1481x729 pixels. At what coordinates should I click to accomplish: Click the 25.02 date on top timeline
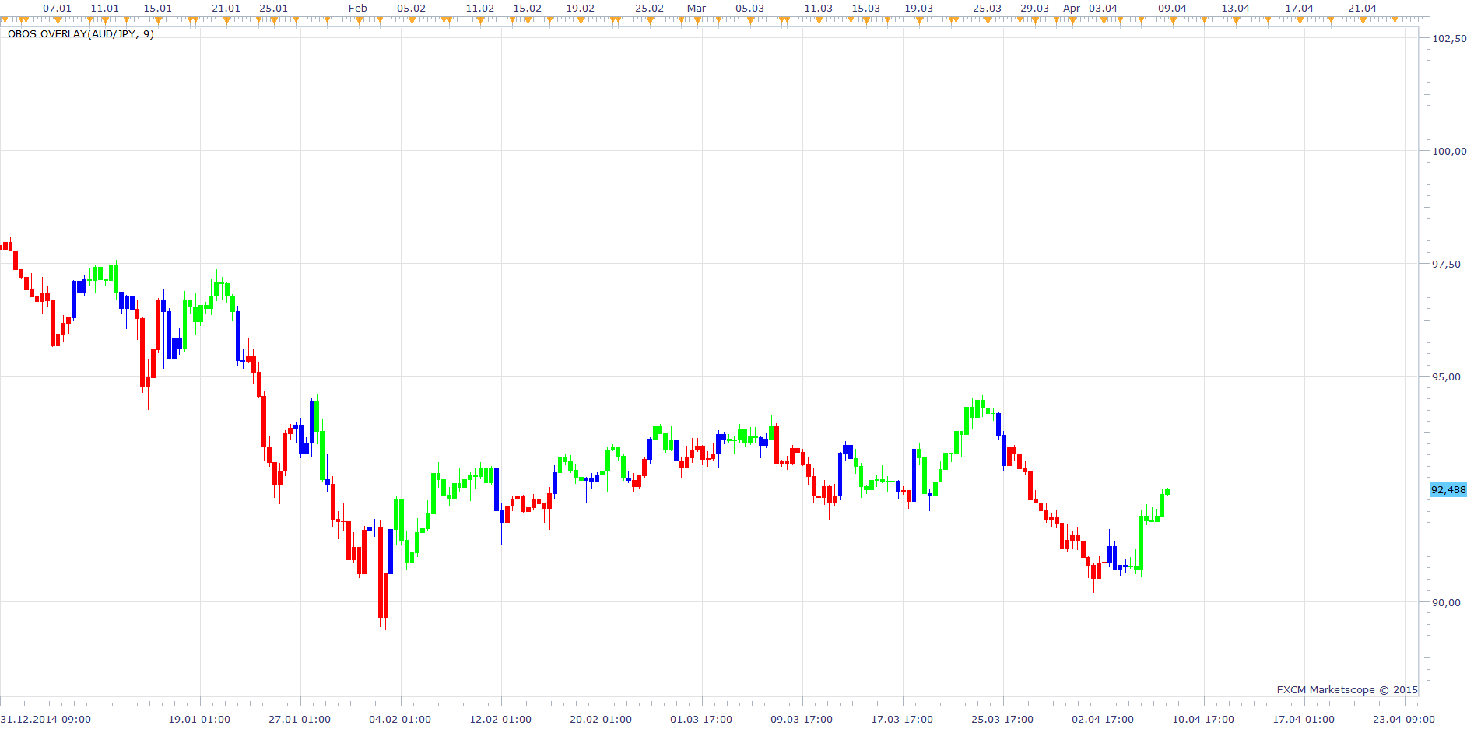click(x=650, y=8)
